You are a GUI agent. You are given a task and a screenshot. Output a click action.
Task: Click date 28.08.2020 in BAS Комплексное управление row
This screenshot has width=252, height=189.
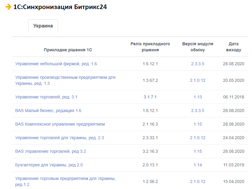coord(234,124)
